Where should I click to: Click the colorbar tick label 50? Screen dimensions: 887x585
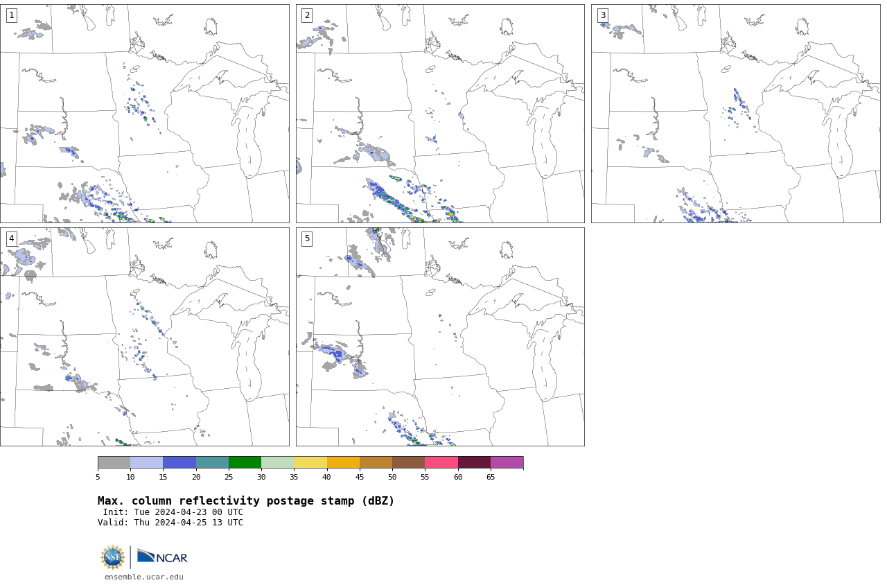(392, 477)
